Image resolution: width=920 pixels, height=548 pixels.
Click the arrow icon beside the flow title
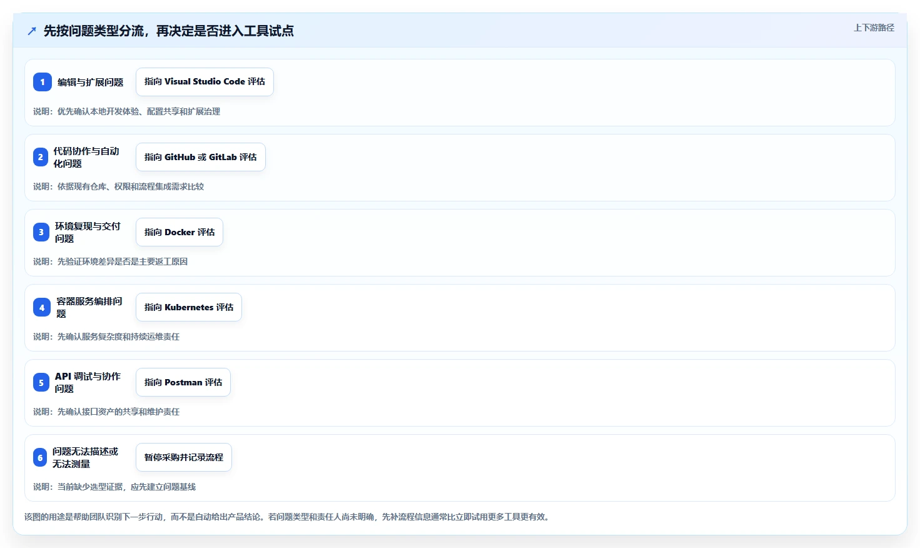(32, 31)
